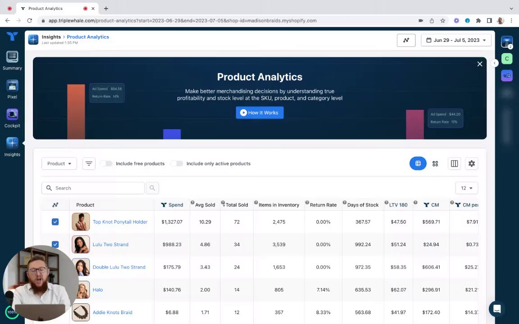Open the Pixel sidebar section
The height and width of the screenshot is (324, 519).
[x=12, y=90]
